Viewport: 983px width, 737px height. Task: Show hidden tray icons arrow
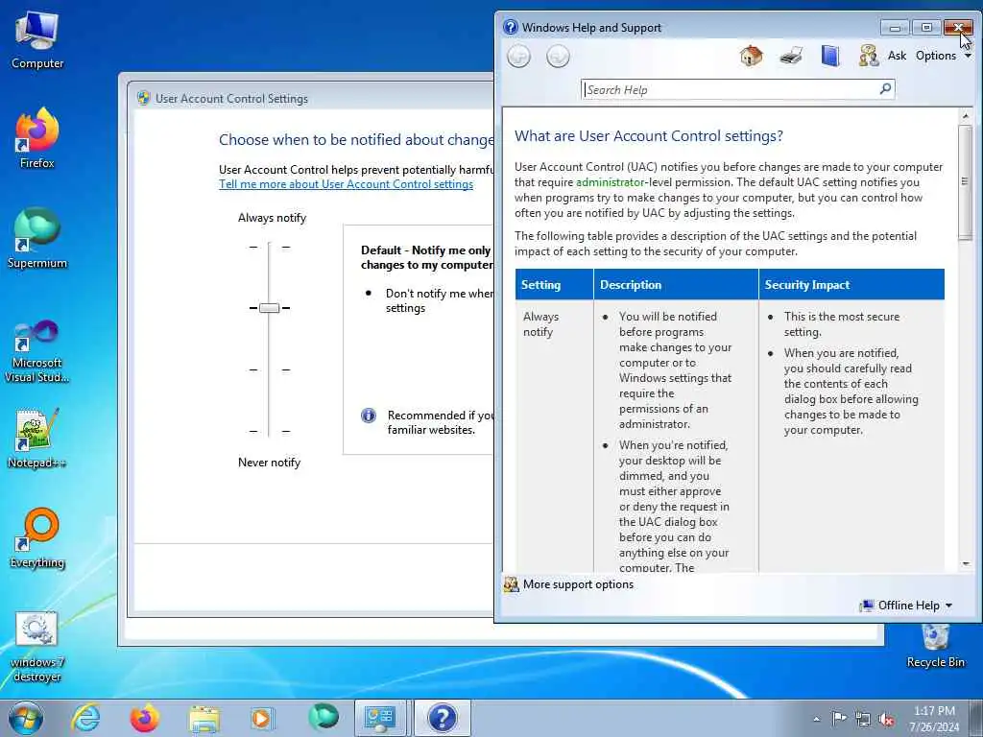pyautogui.click(x=816, y=719)
